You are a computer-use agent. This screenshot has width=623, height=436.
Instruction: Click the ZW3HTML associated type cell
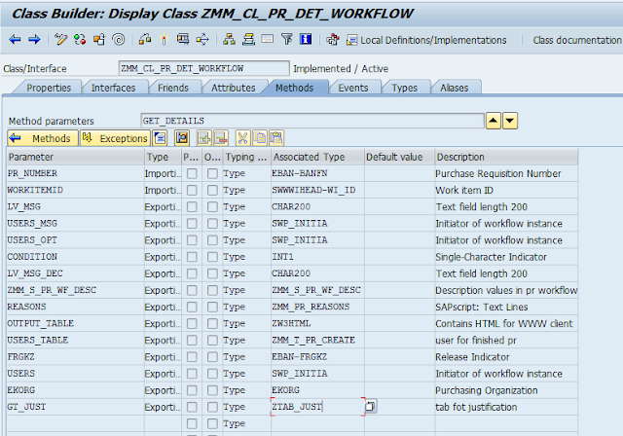tap(317, 324)
